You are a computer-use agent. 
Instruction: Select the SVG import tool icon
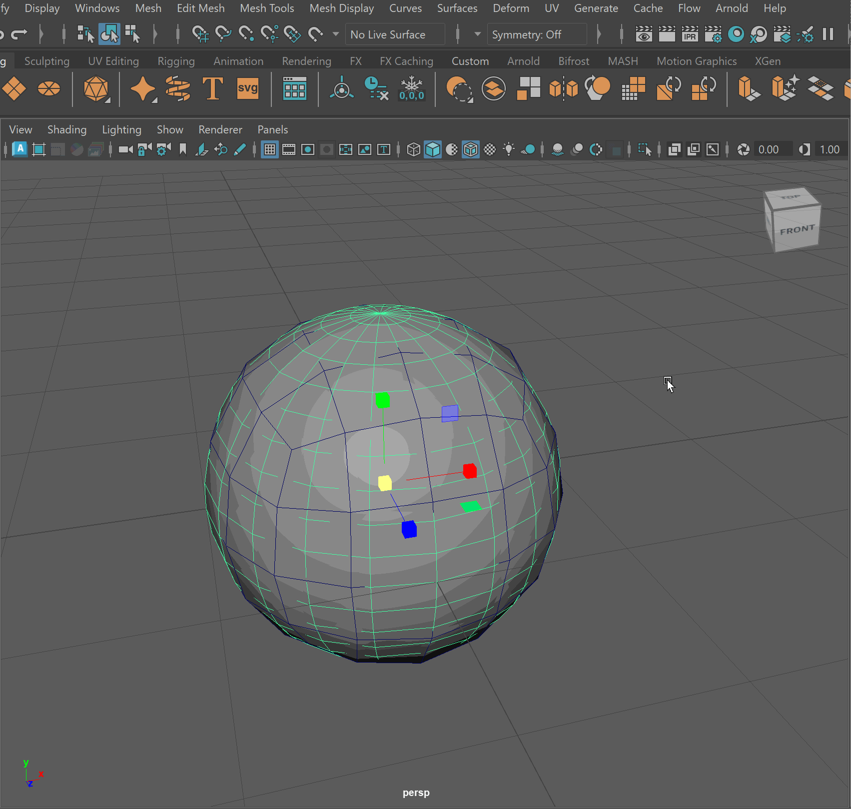click(247, 89)
